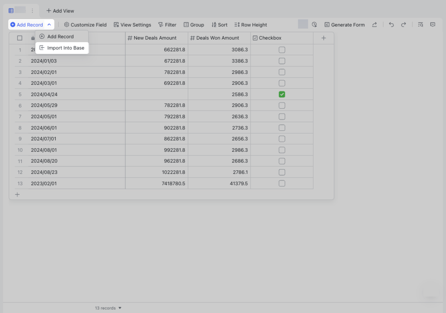Check the checkbox for 2023/02/01 row

coord(282,183)
